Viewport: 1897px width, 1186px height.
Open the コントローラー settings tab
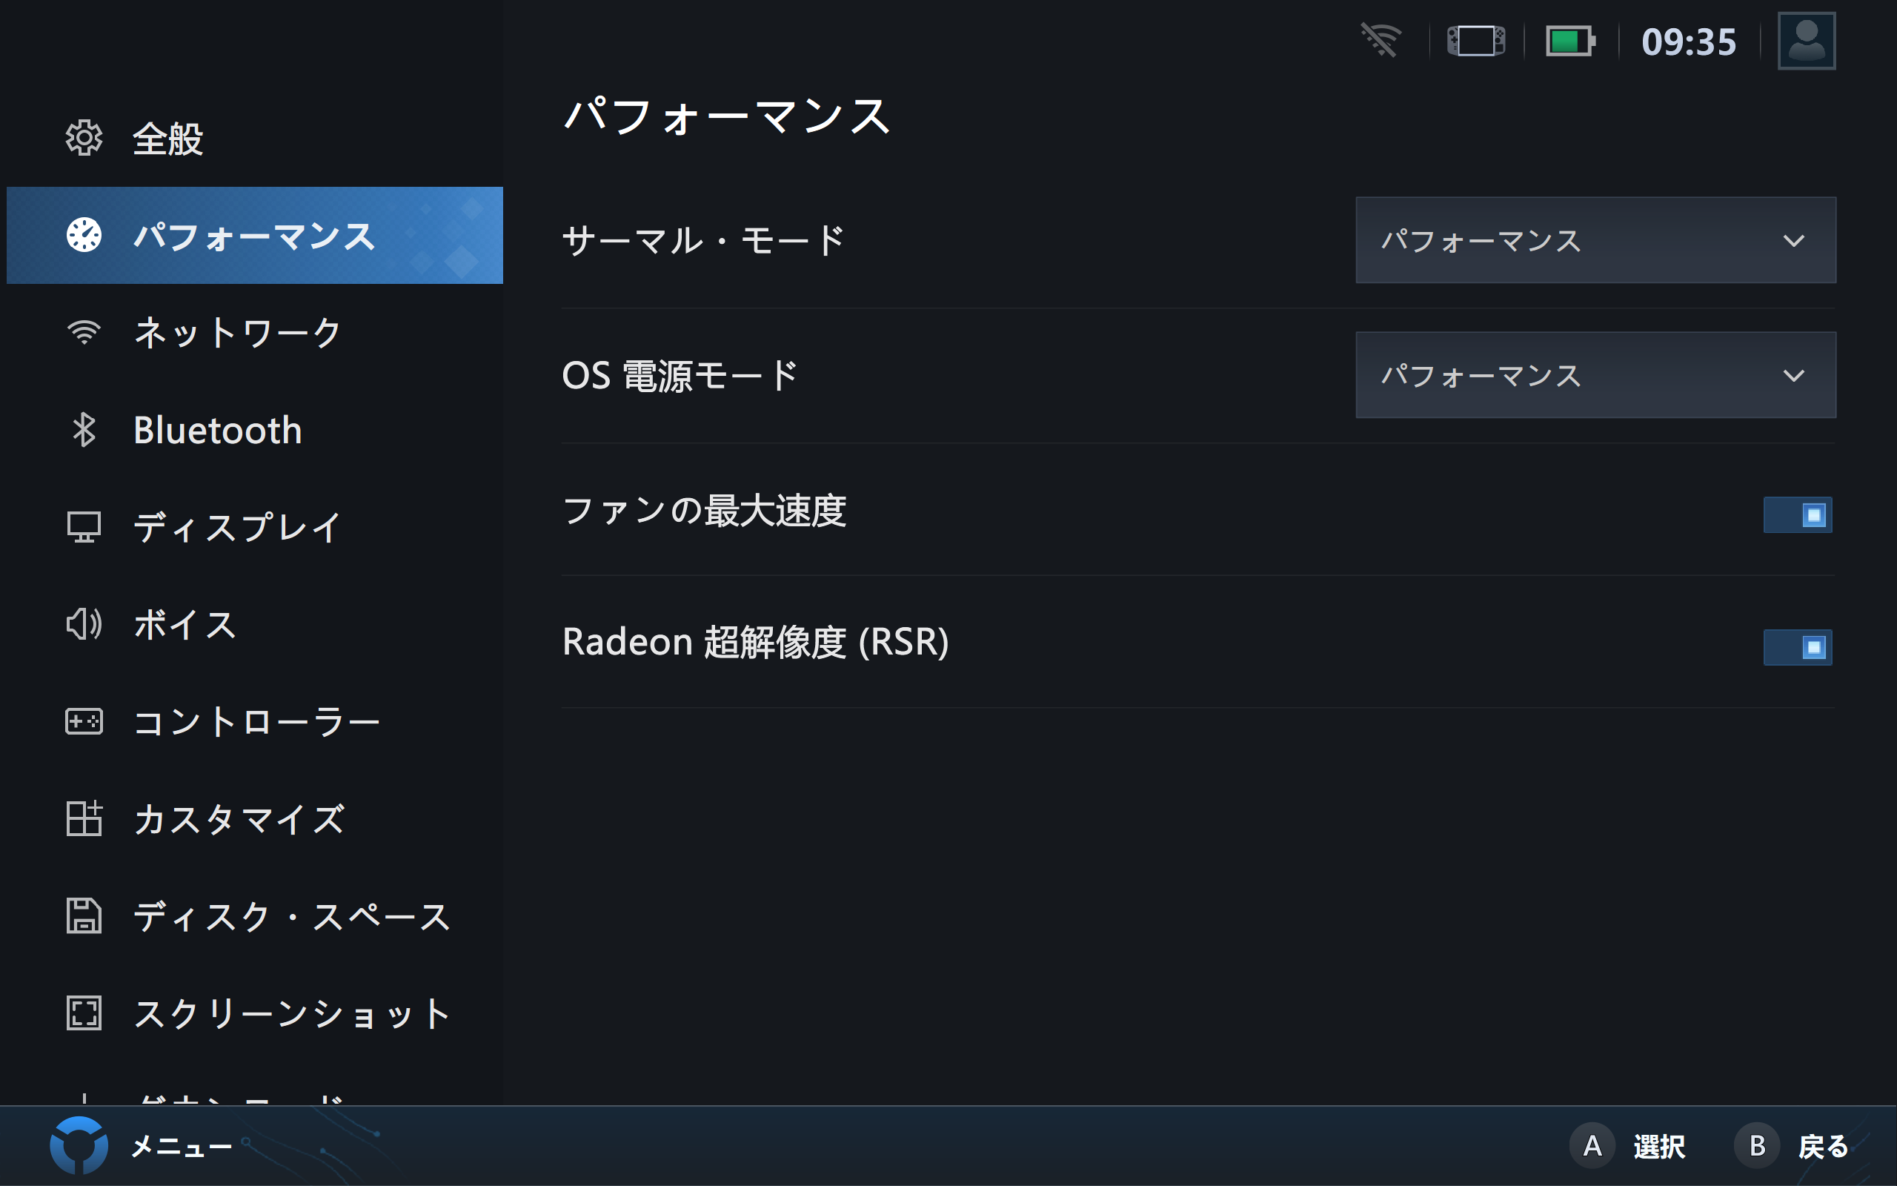click(x=256, y=722)
